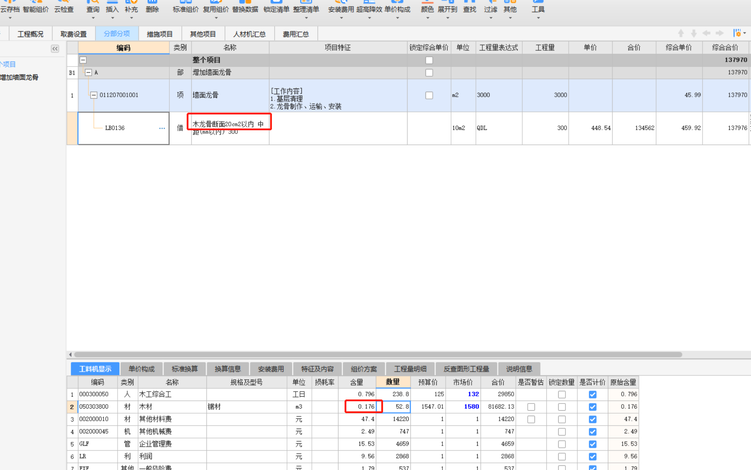Open the 插入 dropdown arrow

click(112, 18)
